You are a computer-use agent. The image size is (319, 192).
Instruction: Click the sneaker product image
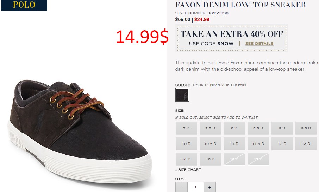pos(80,131)
